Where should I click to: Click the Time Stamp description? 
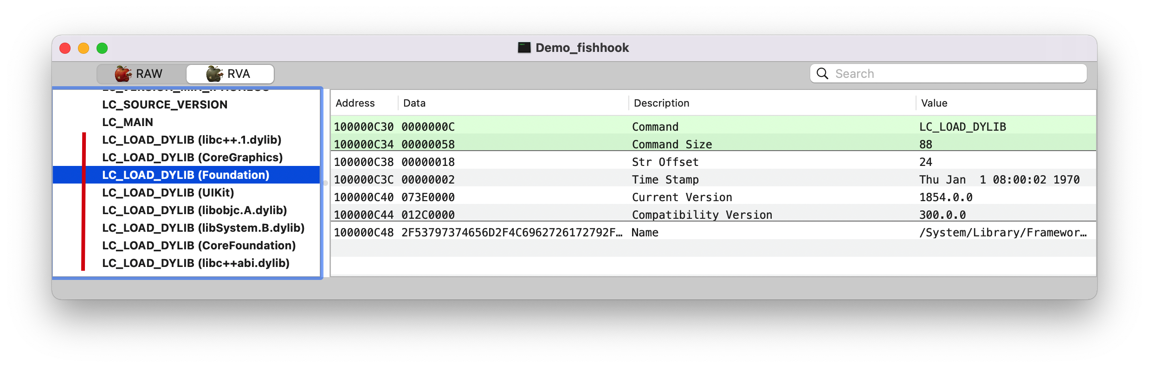[x=665, y=180]
